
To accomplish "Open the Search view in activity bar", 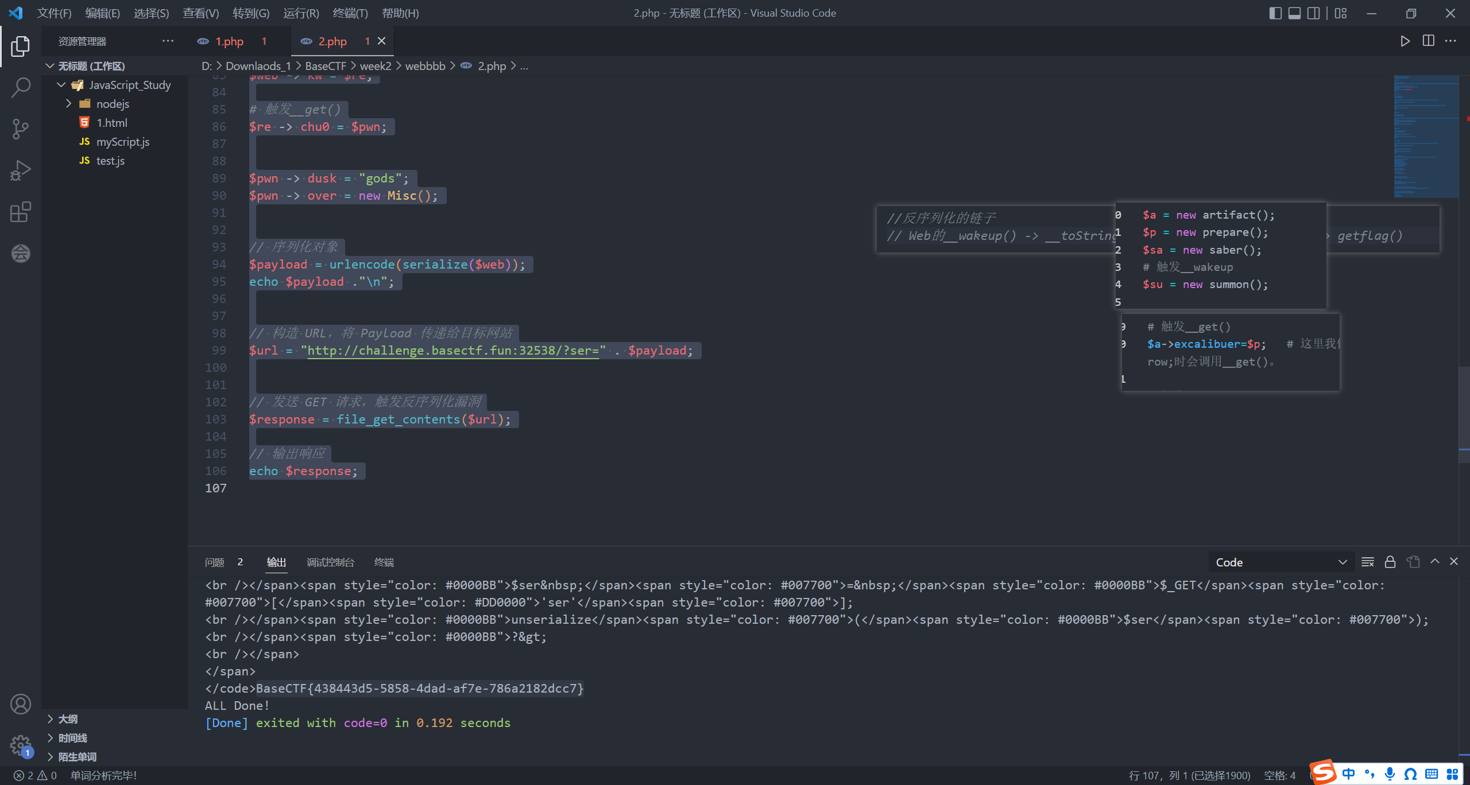I will click(x=21, y=88).
